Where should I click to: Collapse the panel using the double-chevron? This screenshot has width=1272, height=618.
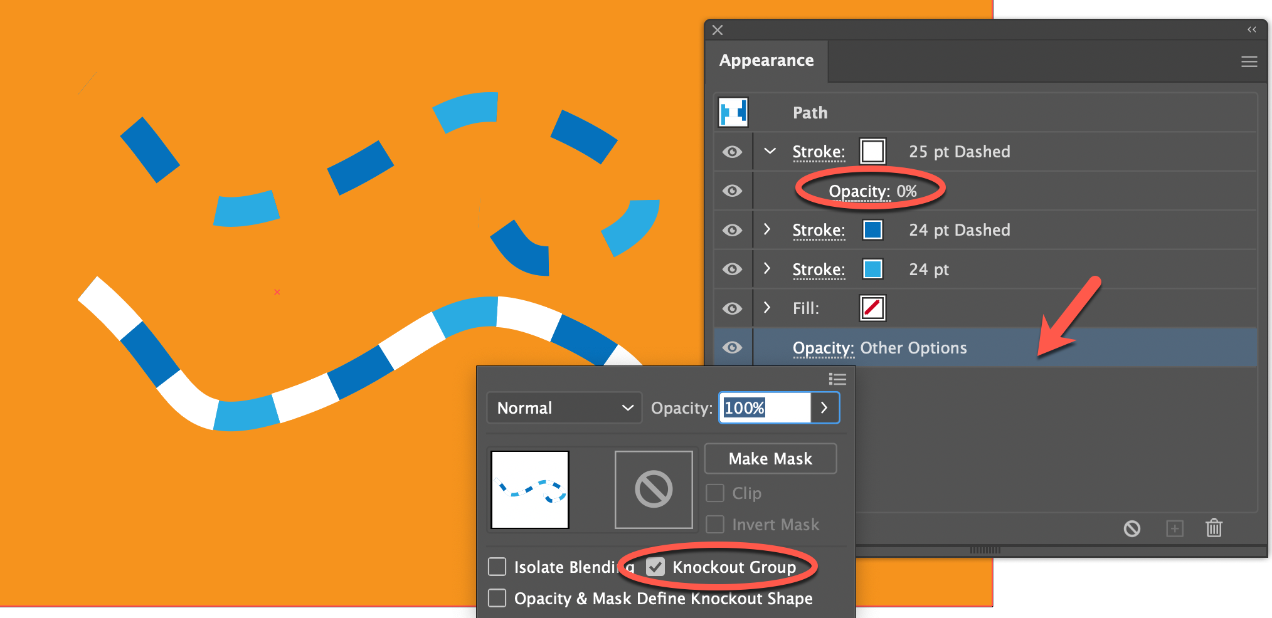click(1252, 29)
